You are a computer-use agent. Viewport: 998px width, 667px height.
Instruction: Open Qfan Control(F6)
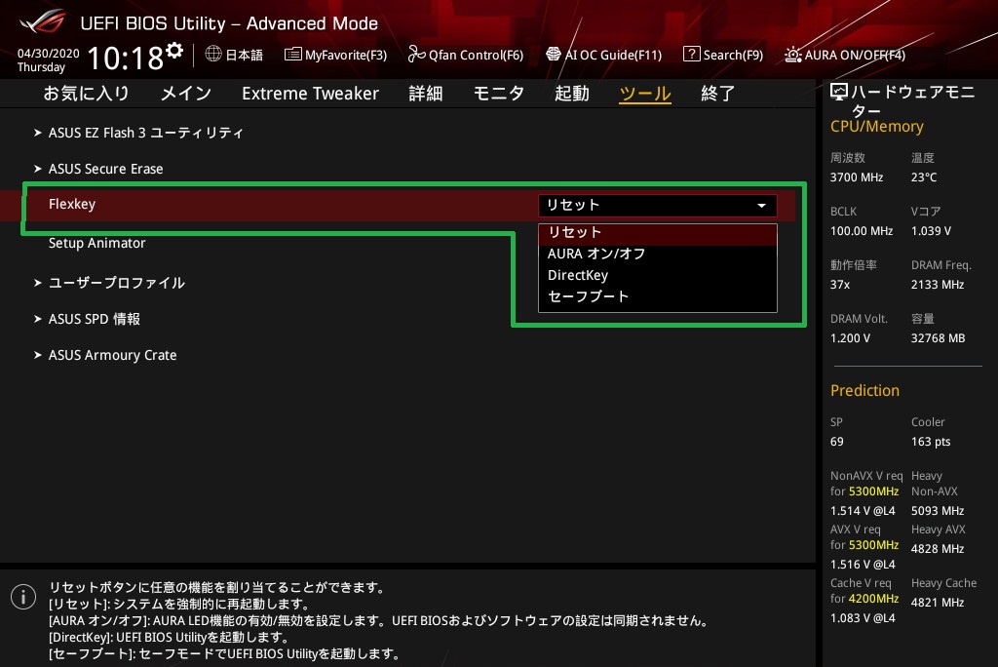465,55
